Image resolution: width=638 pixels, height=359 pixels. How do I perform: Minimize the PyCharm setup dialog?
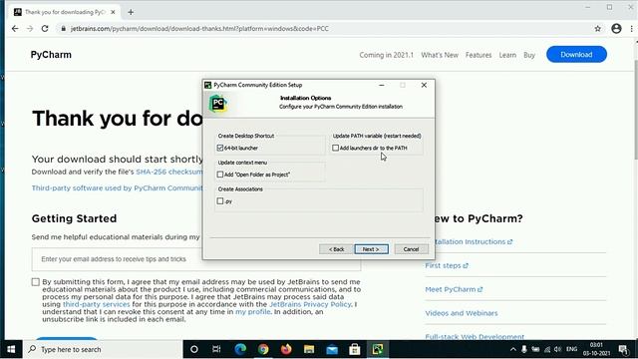pyautogui.click(x=382, y=85)
